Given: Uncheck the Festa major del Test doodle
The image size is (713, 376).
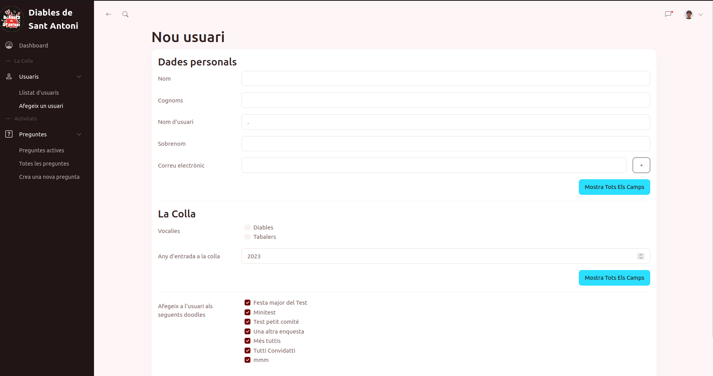Looking at the screenshot, I should [247, 303].
